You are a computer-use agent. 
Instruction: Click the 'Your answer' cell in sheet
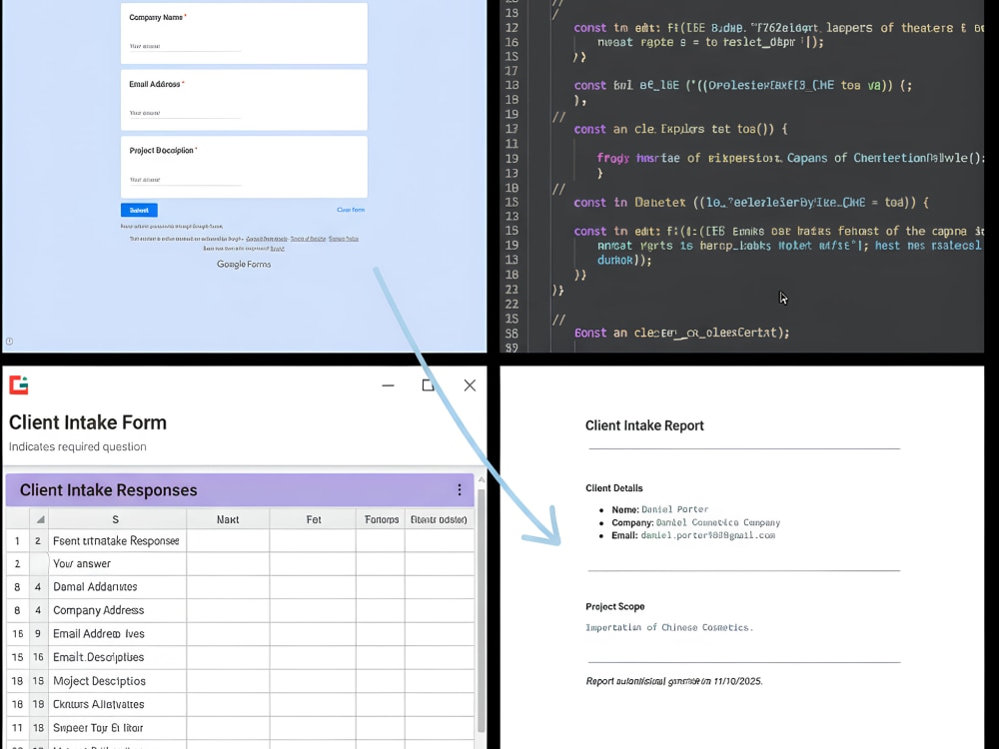(117, 563)
